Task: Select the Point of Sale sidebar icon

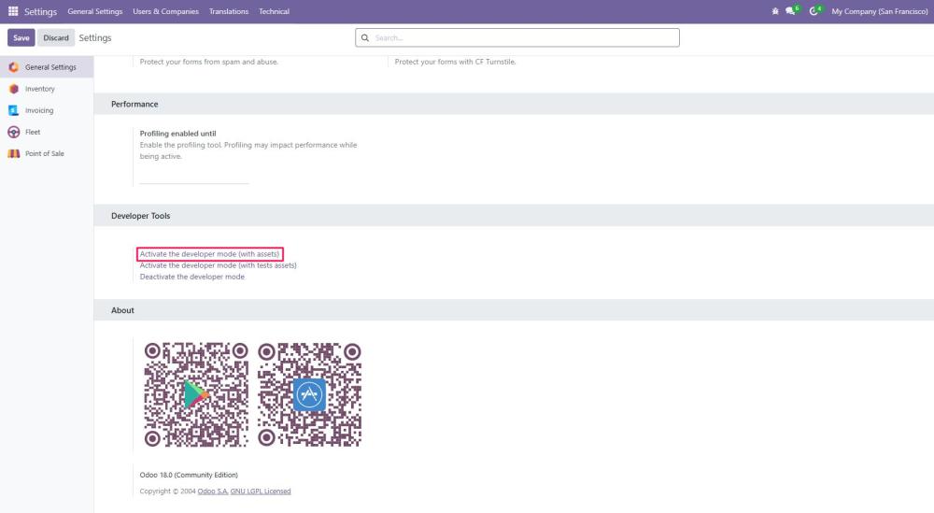Action: point(13,153)
